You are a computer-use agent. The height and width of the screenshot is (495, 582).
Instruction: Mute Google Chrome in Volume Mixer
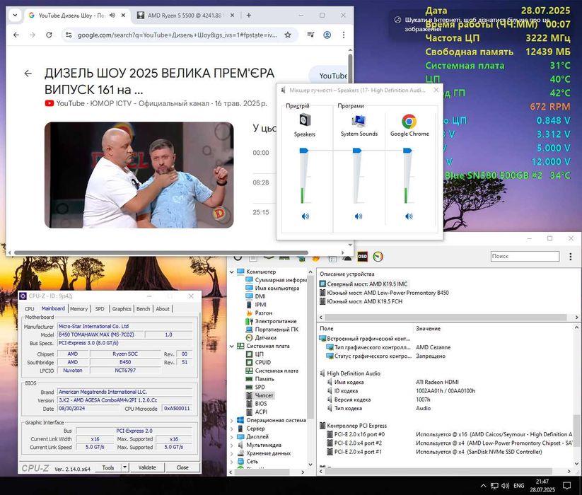409,216
